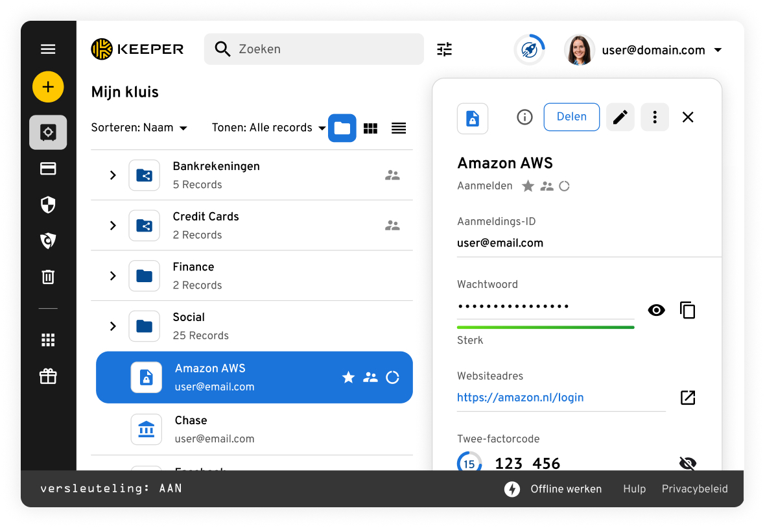Click the green password strength bar
Screen dimensions: 765x528
(x=545, y=327)
